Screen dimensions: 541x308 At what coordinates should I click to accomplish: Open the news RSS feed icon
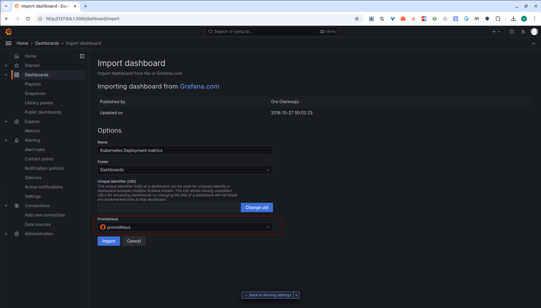523,32
